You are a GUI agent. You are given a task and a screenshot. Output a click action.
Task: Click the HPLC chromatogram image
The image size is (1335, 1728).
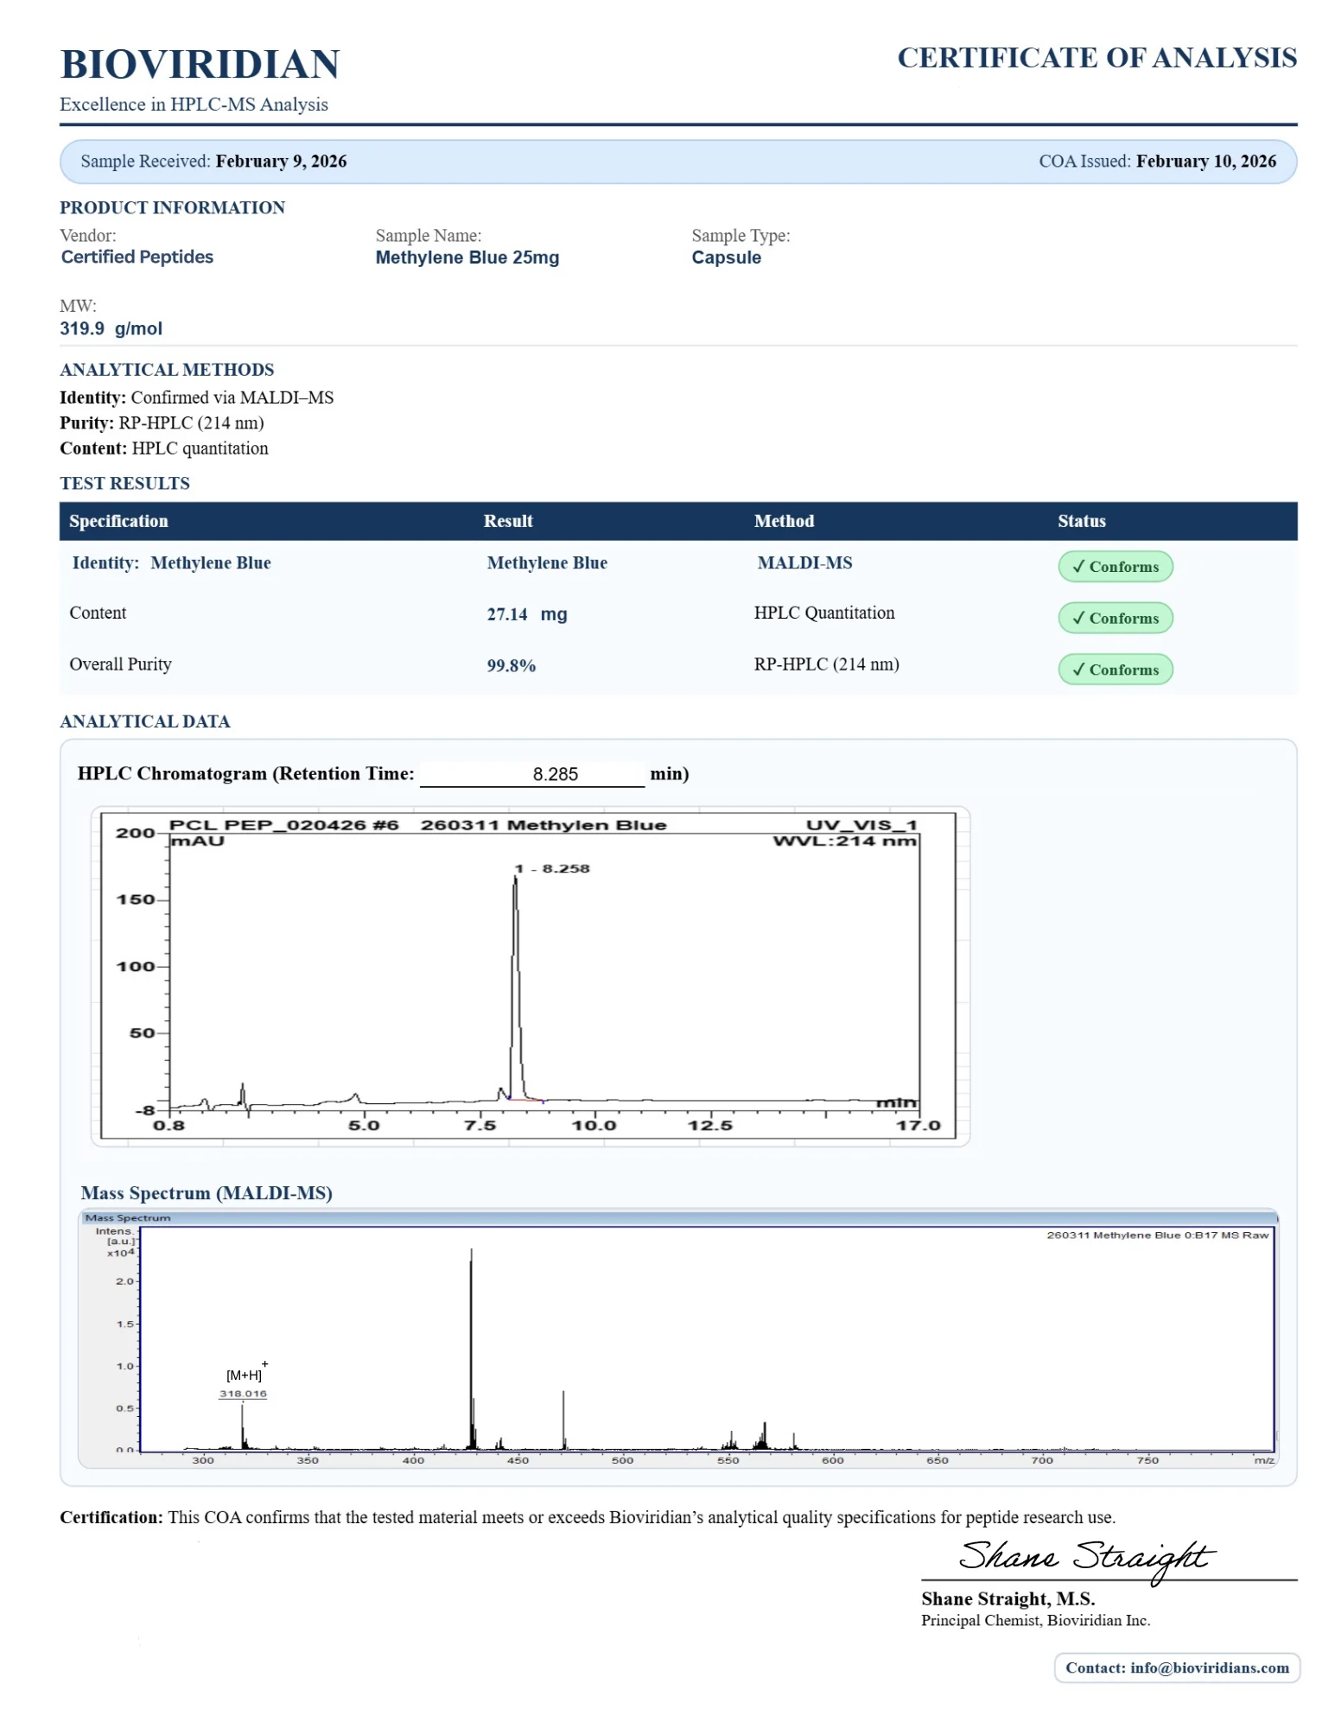[530, 976]
